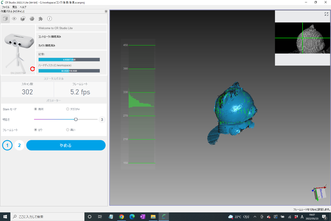
Task: Open Cortana circle in taskbar
Action: point(90,217)
